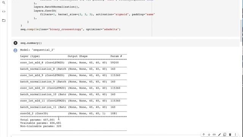Delete cell with trash icon
This screenshot has width=243, height=137.
230,134
